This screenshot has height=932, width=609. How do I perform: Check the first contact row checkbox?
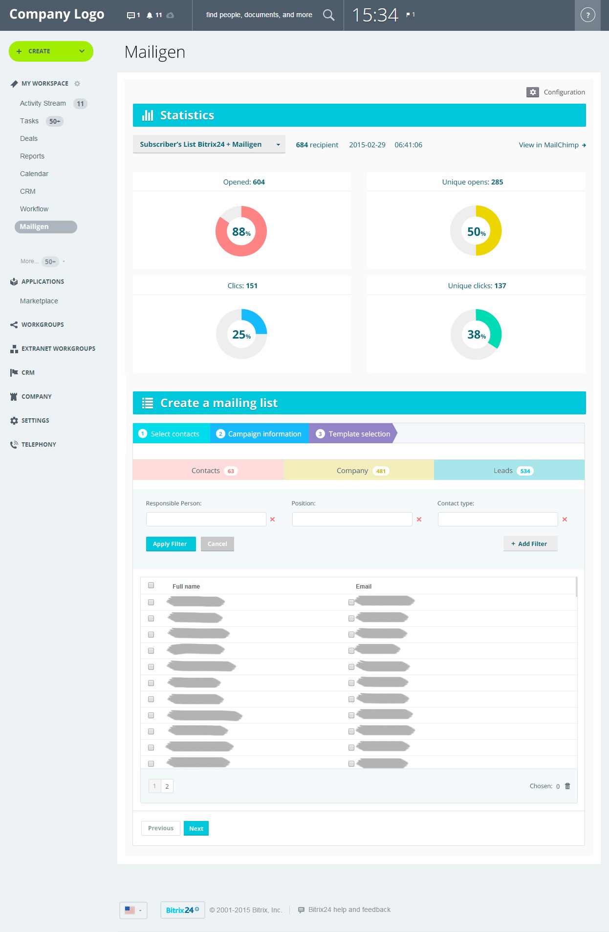151,602
